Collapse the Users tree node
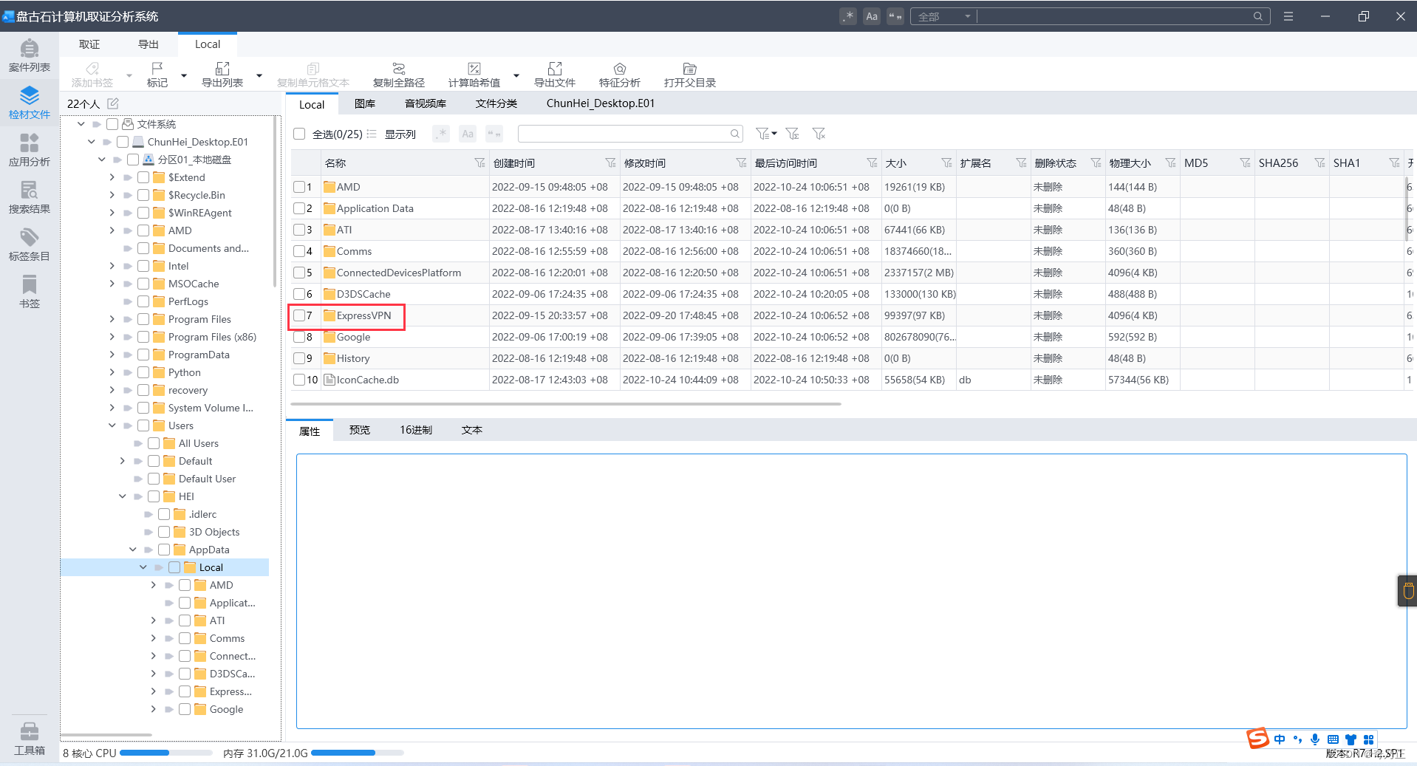Image resolution: width=1417 pixels, height=766 pixels. click(112, 425)
